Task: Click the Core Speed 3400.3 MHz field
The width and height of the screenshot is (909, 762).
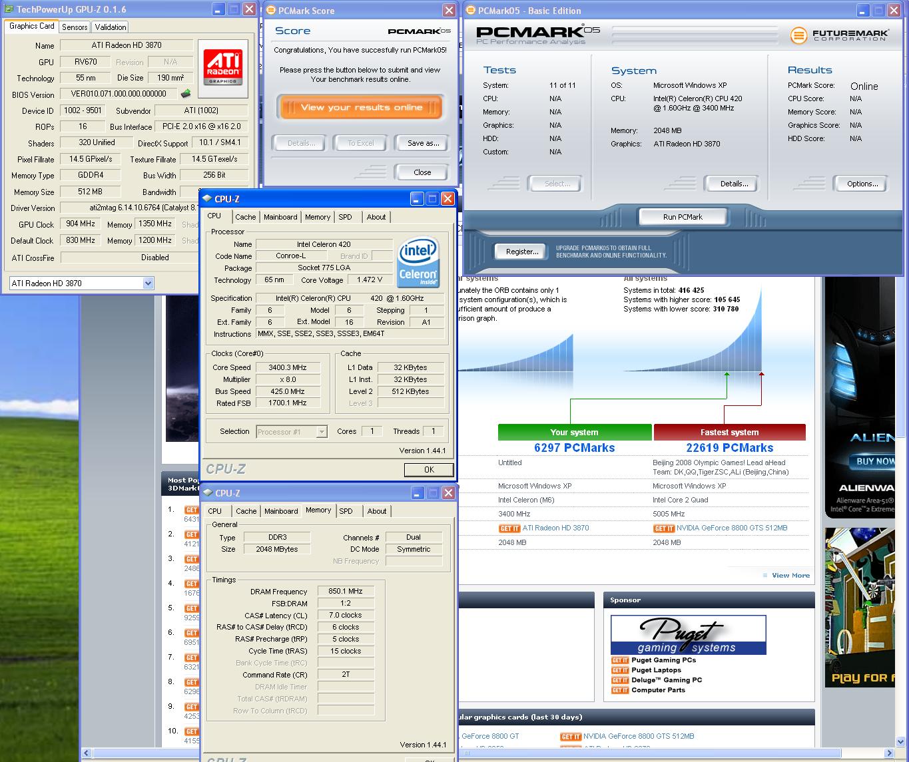Action: (288, 367)
